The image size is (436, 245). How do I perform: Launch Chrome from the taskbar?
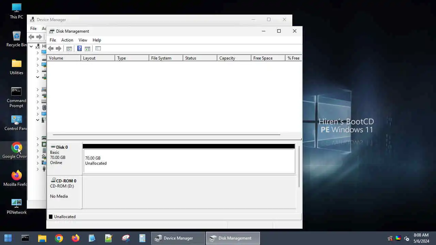59,238
